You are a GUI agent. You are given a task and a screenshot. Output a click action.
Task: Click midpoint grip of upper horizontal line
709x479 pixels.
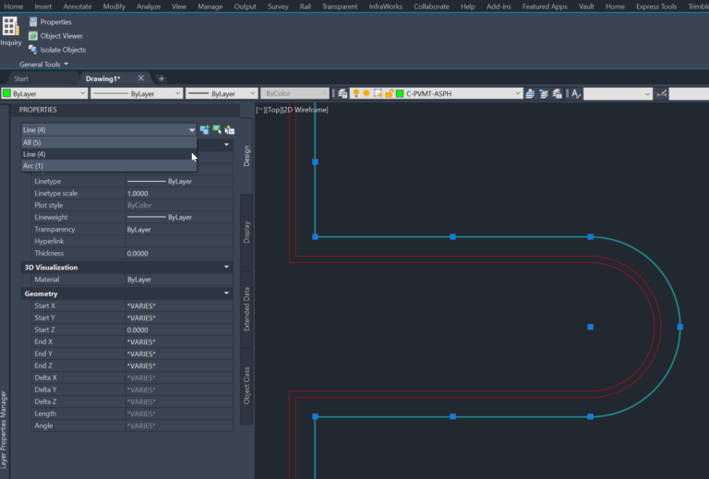click(452, 237)
